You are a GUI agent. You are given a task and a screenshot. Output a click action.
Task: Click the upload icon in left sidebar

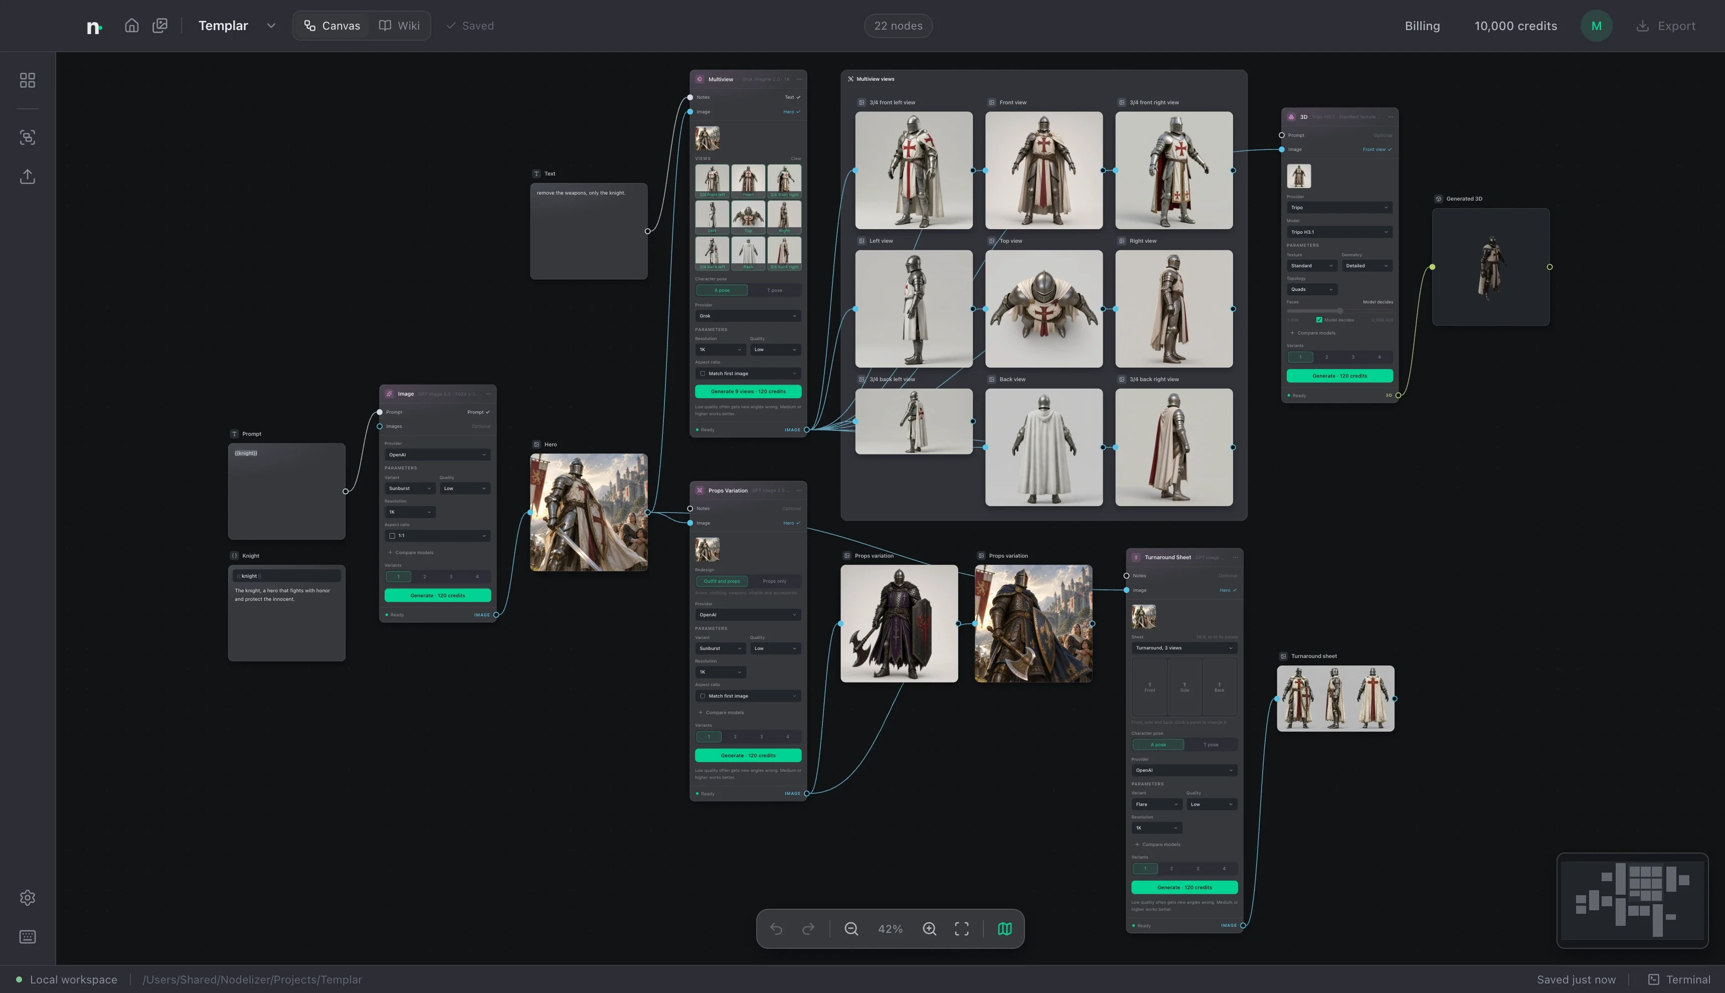(x=27, y=177)
